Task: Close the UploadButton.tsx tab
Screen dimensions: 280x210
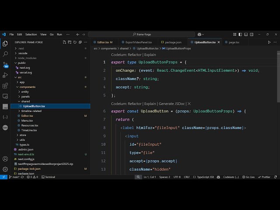Action: [219, 42]
